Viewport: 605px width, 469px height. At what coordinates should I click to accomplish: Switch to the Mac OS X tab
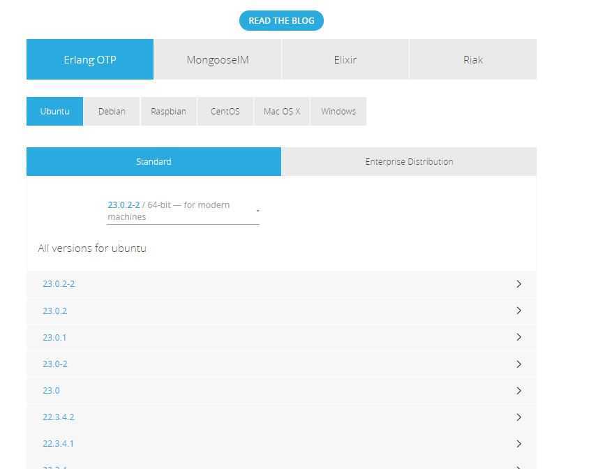coord(282,111)
